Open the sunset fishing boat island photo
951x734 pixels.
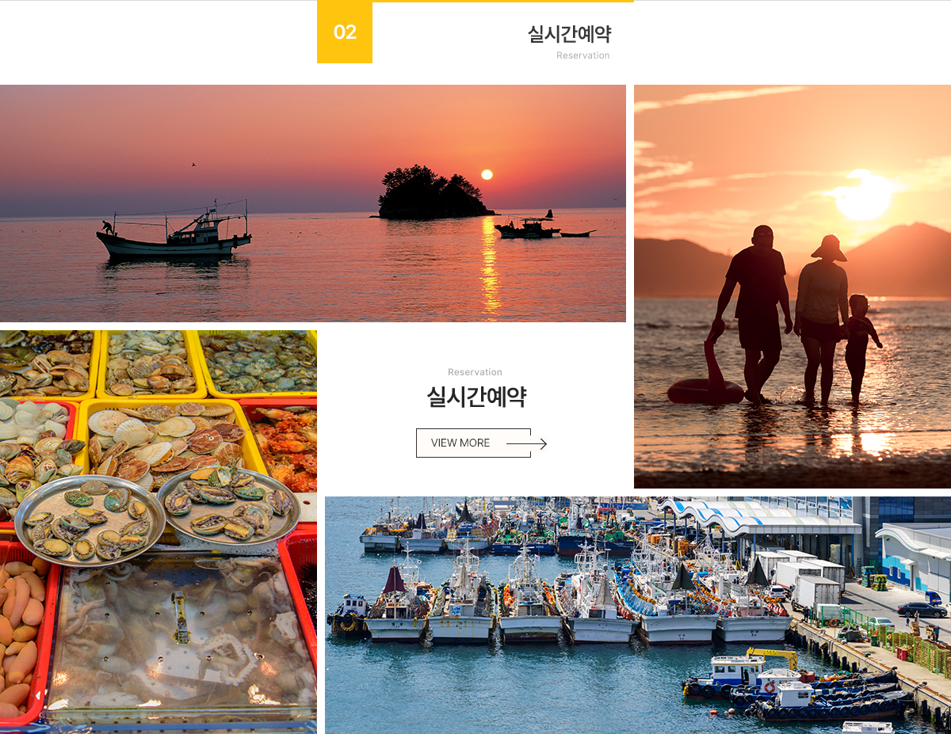313,203
